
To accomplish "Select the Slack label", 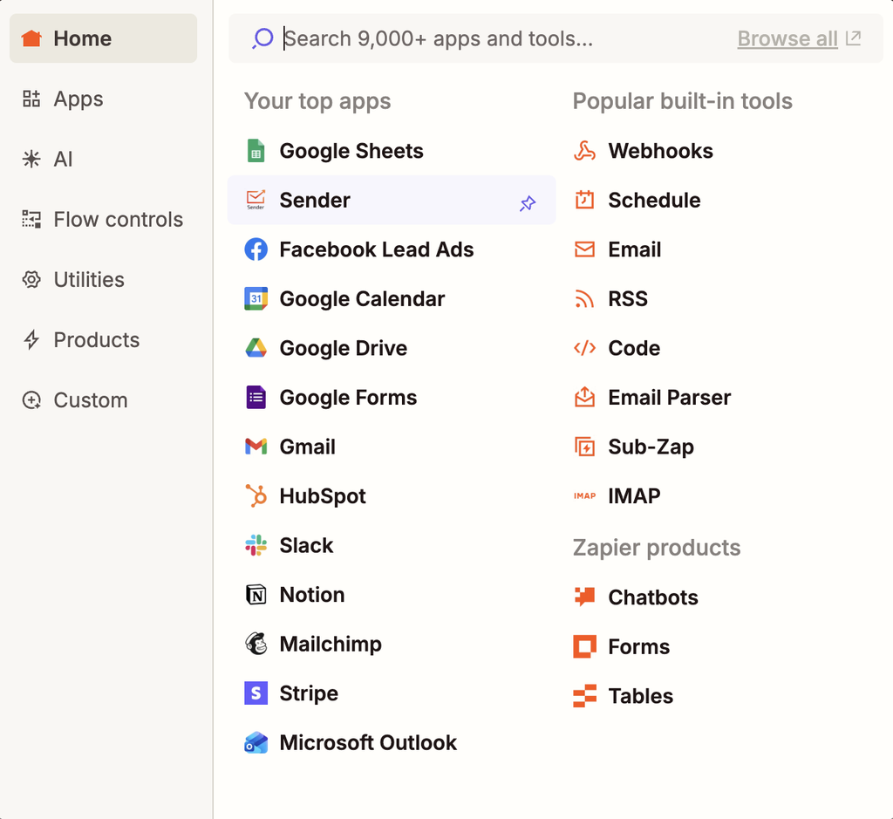I will 306,545.
